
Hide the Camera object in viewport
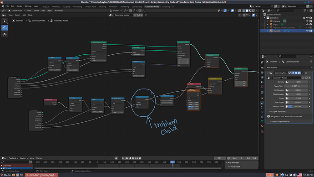(307, 21)
